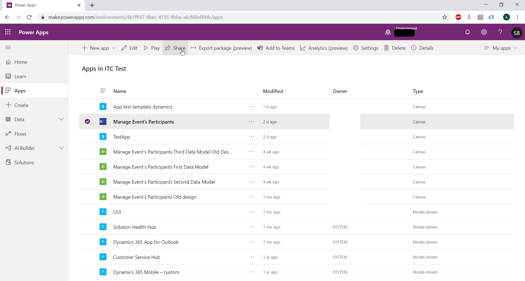525x281 pixels.
Task: Click "7 mo ago" modified cell
Action: click(272, 242)
